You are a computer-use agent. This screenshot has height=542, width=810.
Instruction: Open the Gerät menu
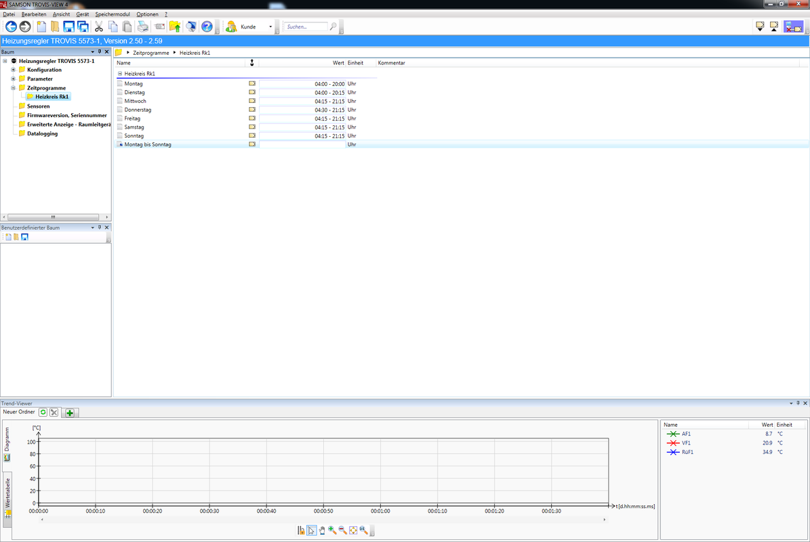pyautogui.click(x=82, y=14)
